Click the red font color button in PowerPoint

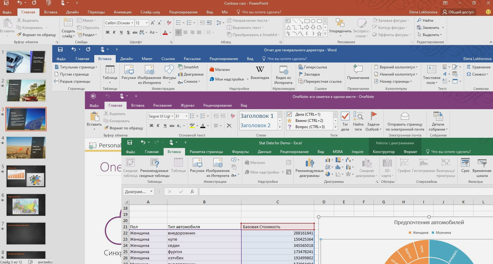pos(165,32)
